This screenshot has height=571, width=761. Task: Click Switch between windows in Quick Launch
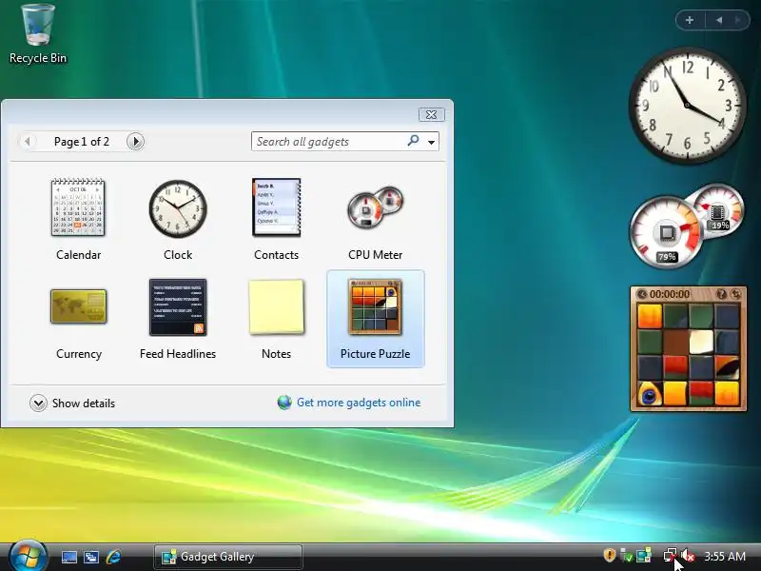(90, 557)
